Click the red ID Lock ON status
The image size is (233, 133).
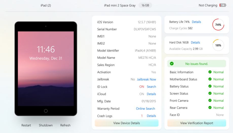(x=142, y=87)
